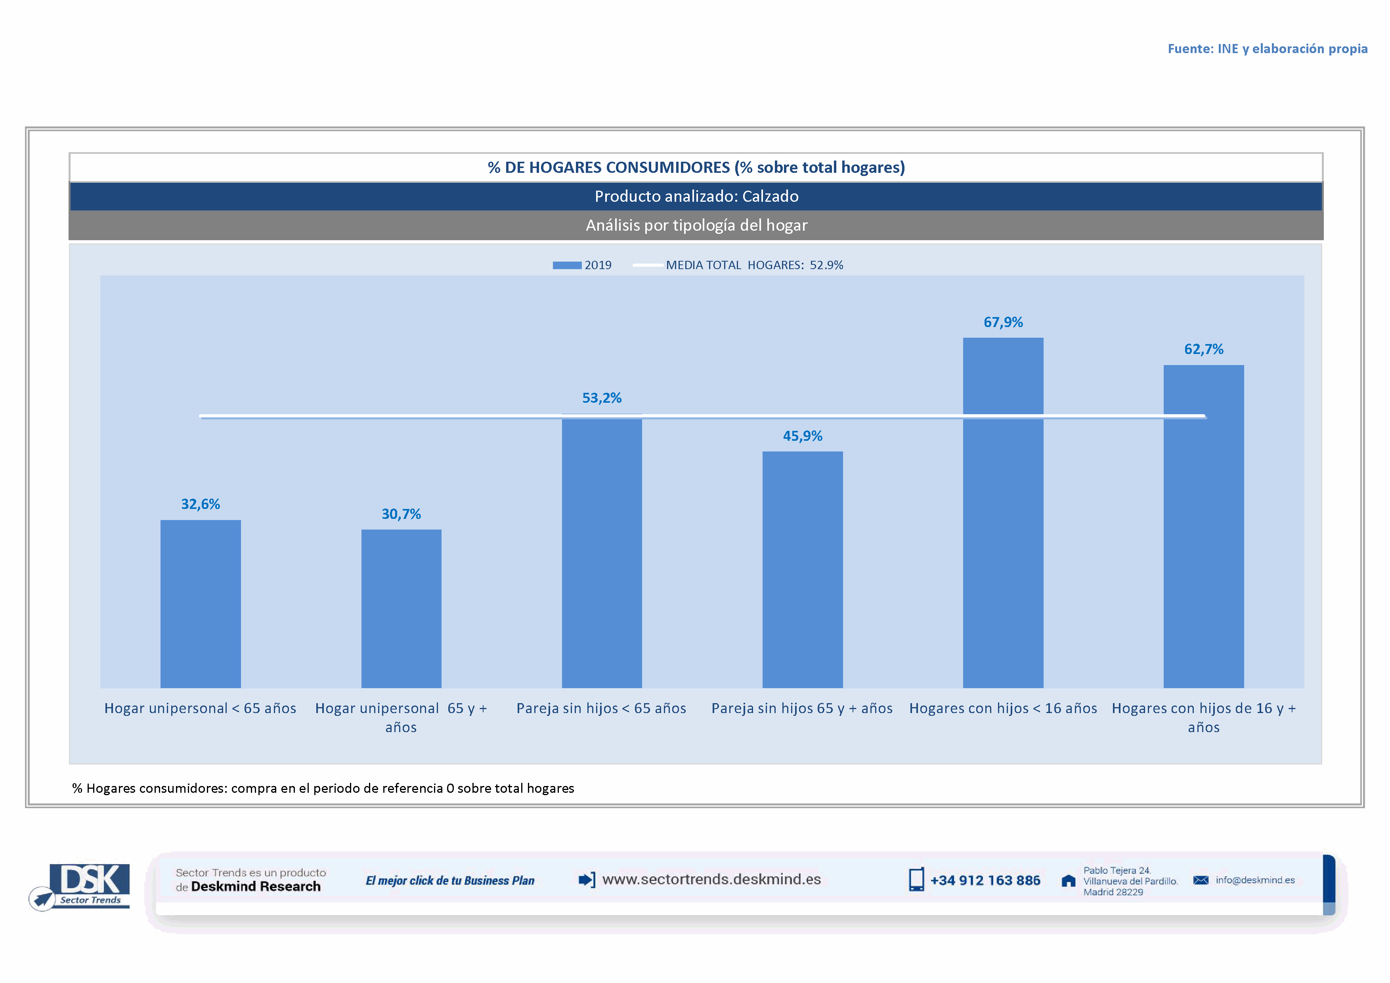1390x983 pixels.
Task: Click the arrow icon beside the website URL
Action: pos(586,880)
